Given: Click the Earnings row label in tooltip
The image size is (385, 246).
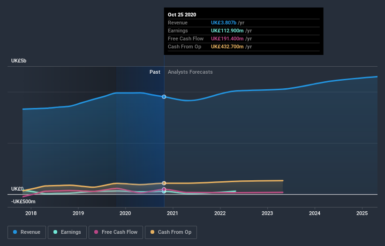Looking at the screenshot, I should coord(178,31).
